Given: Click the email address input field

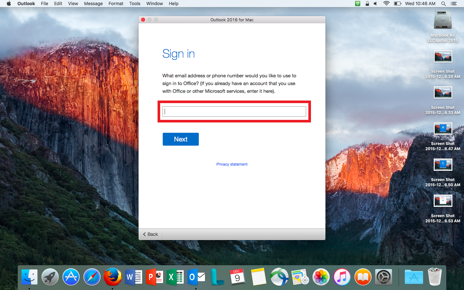Looking at the screenshot, I should [x=234, y=111].
